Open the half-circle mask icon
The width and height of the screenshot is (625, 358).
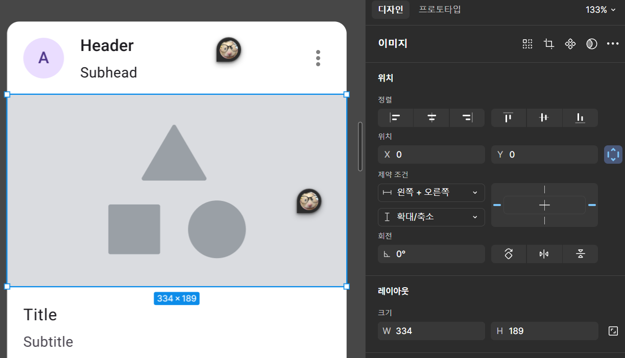coord(592,44)
